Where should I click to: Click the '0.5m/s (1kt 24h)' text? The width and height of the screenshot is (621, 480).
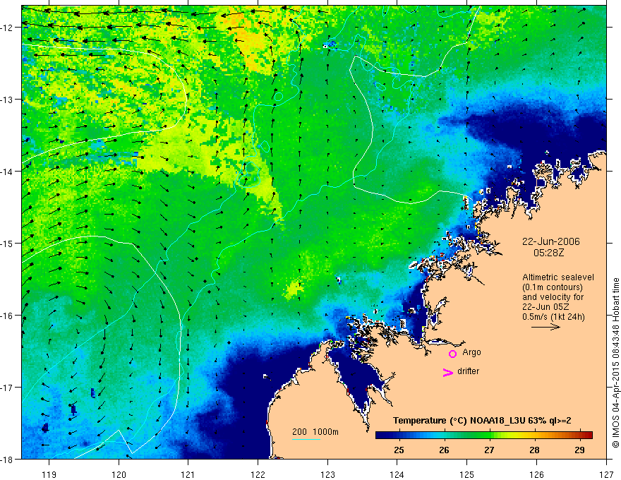point(553,317)
